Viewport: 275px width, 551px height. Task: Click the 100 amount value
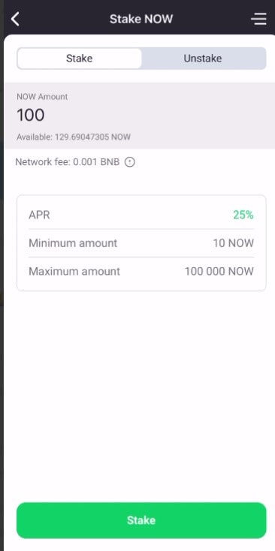point(31,116)
